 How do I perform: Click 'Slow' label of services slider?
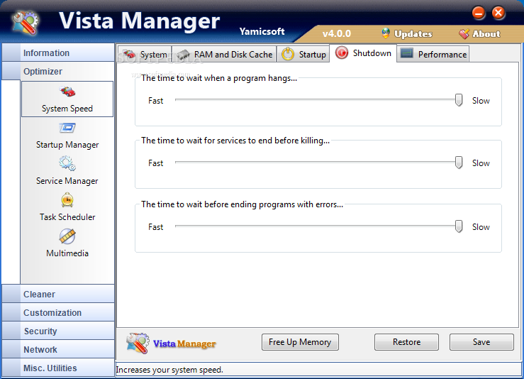tap(481, 163)
